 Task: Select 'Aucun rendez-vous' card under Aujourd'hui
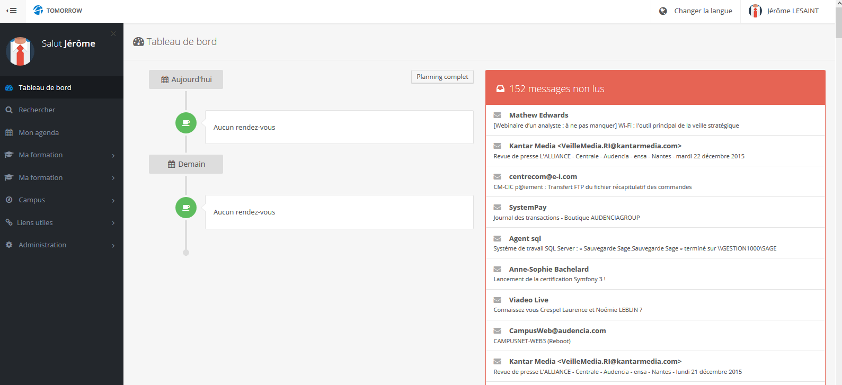[339, 127]
